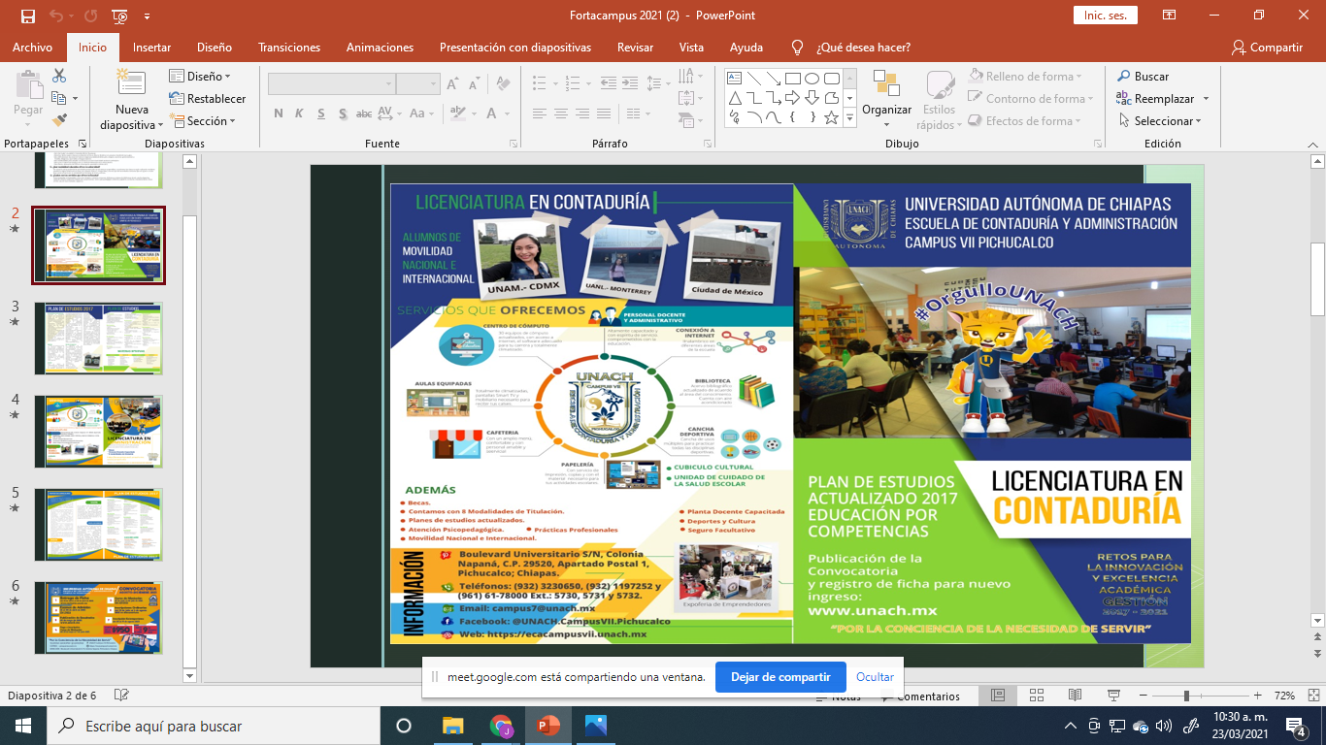Select the oval shape
The width and height of the screenshot is (1326, 745).
tap(812, 79)
